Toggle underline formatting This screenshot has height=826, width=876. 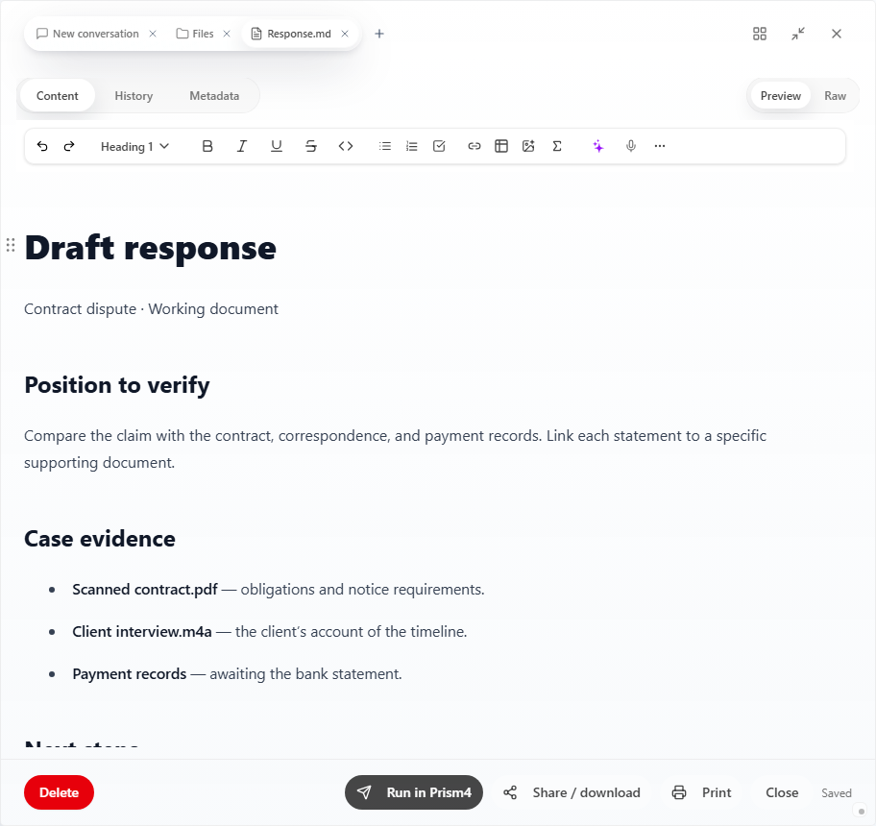(x=276, y=146)
